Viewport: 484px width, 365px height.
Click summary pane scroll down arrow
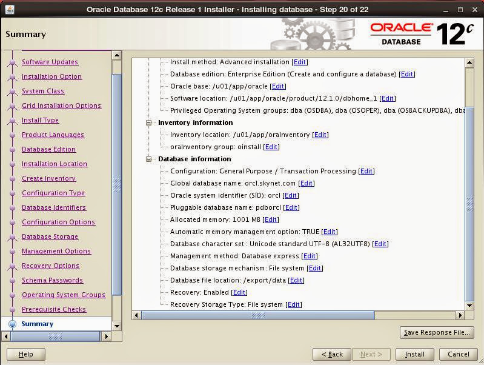click(x=469, y=306)
